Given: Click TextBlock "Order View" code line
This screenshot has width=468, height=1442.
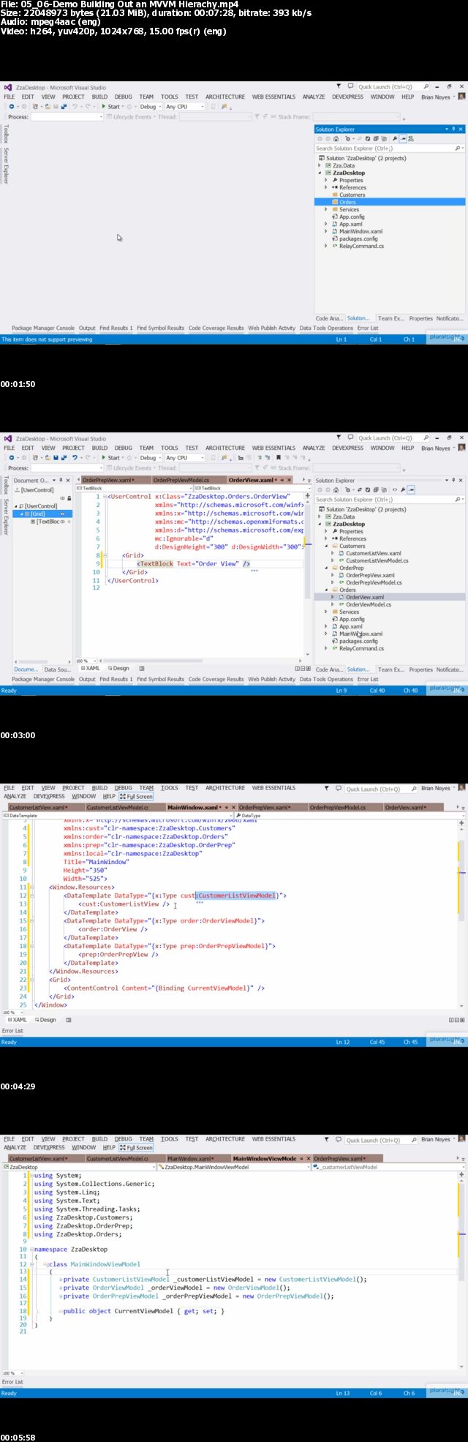Looking at the screenshot, I should (x=194, y=564).
